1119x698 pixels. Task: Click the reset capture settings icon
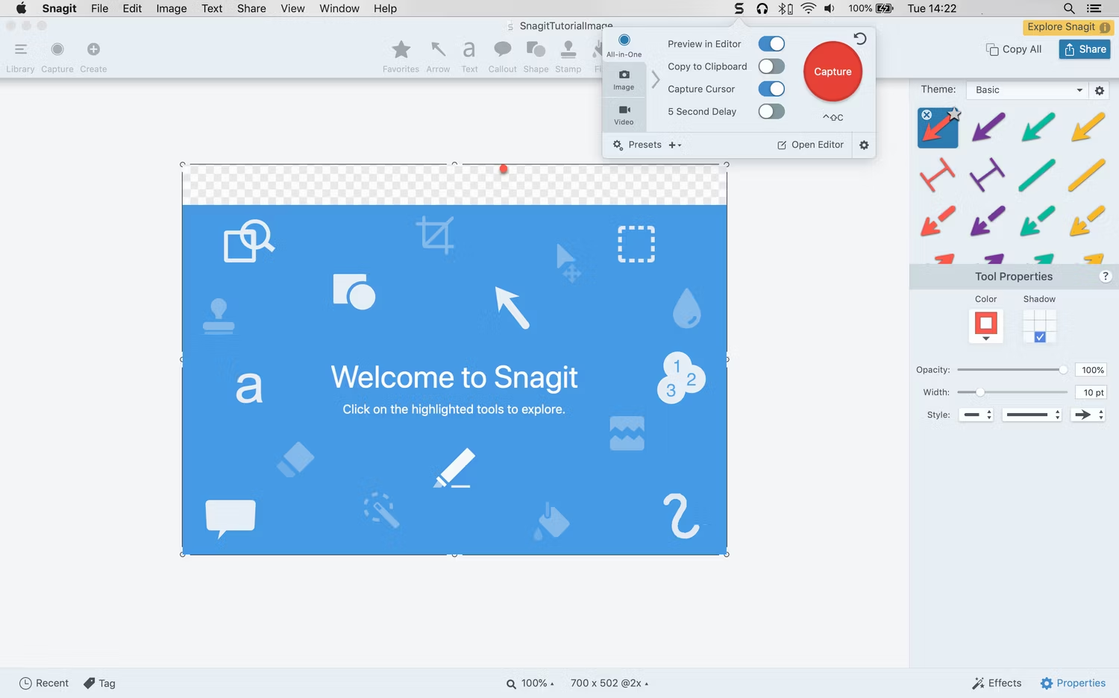coord(860,39)
